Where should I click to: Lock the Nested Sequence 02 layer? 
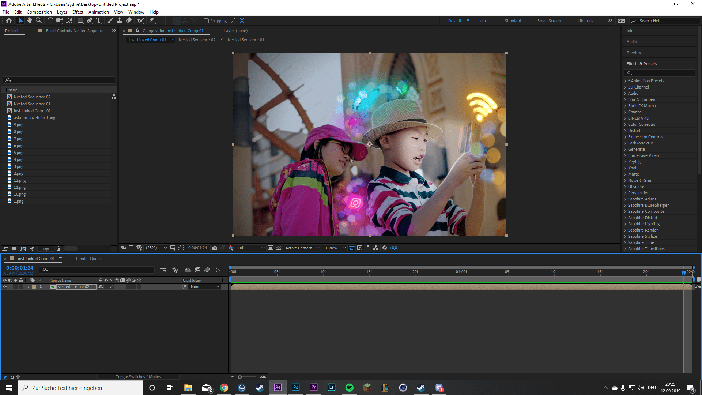tap(21, 287)
